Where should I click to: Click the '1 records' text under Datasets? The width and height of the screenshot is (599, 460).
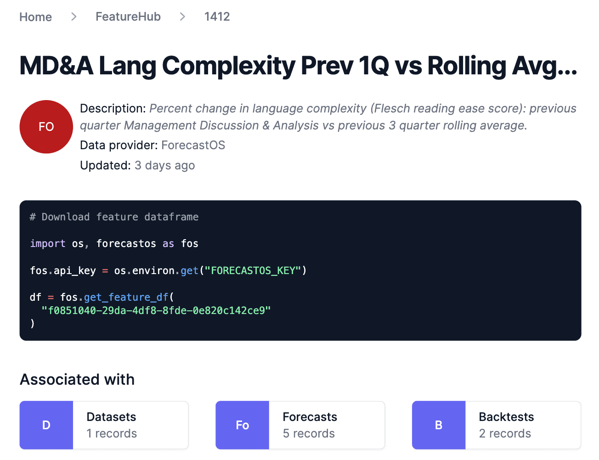pyautogui.click(x=112, y=434)
